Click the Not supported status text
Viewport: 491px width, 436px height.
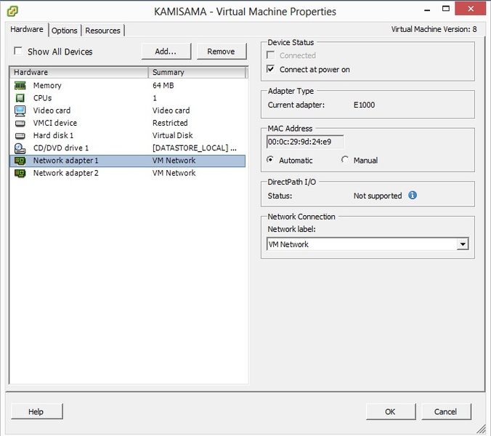click(378, 195)
